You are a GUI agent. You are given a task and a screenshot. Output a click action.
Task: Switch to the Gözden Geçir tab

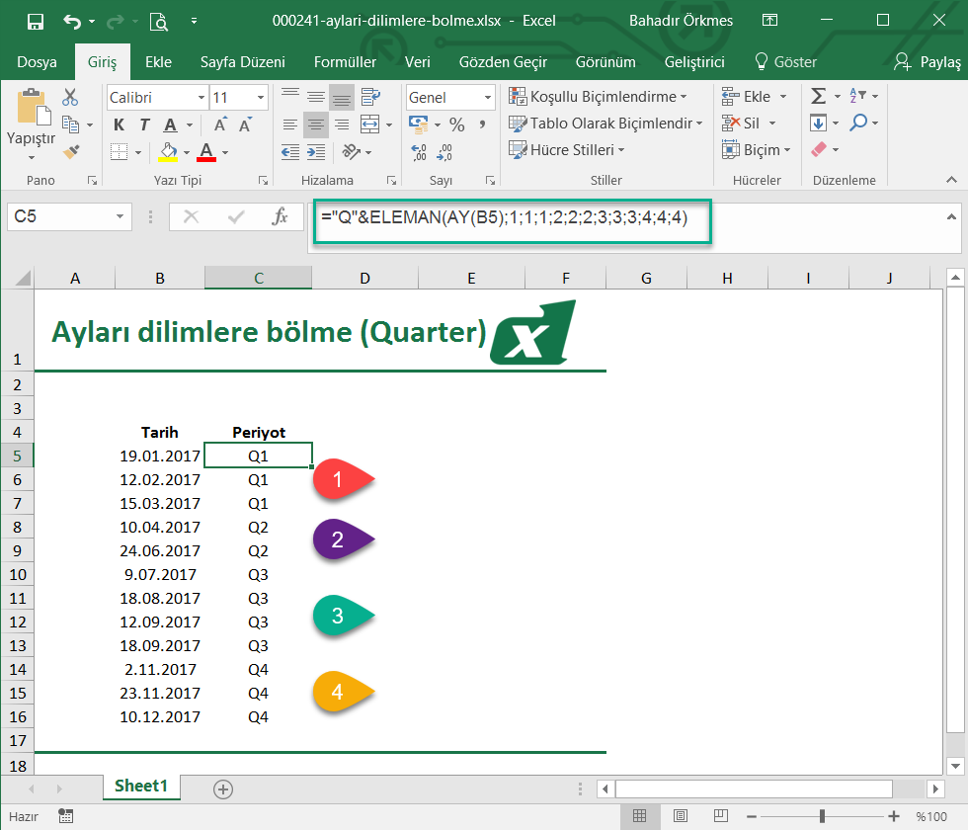(503, 62)
